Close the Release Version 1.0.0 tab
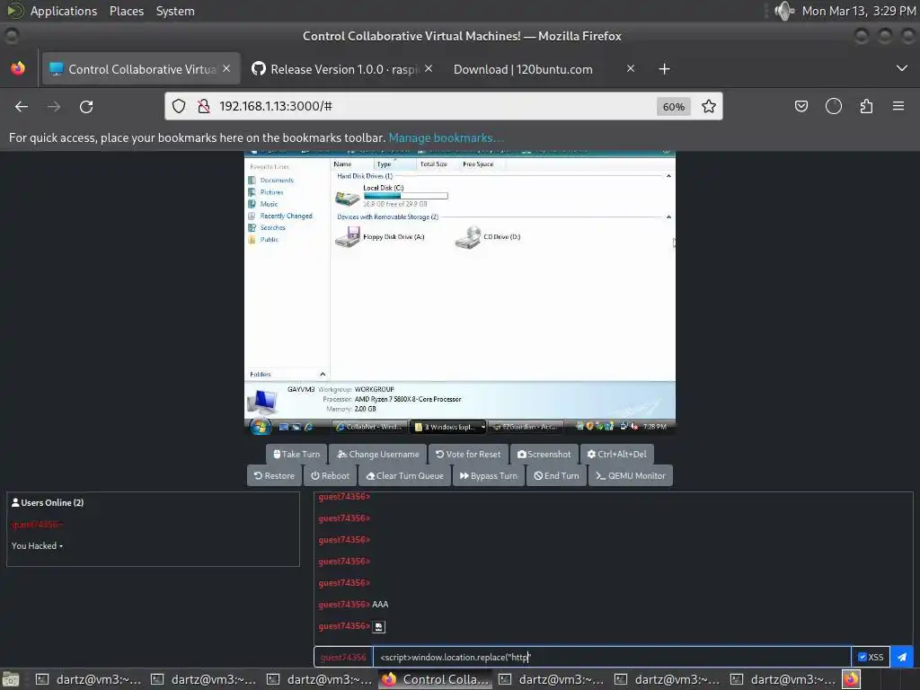 (x=429, y=68)
